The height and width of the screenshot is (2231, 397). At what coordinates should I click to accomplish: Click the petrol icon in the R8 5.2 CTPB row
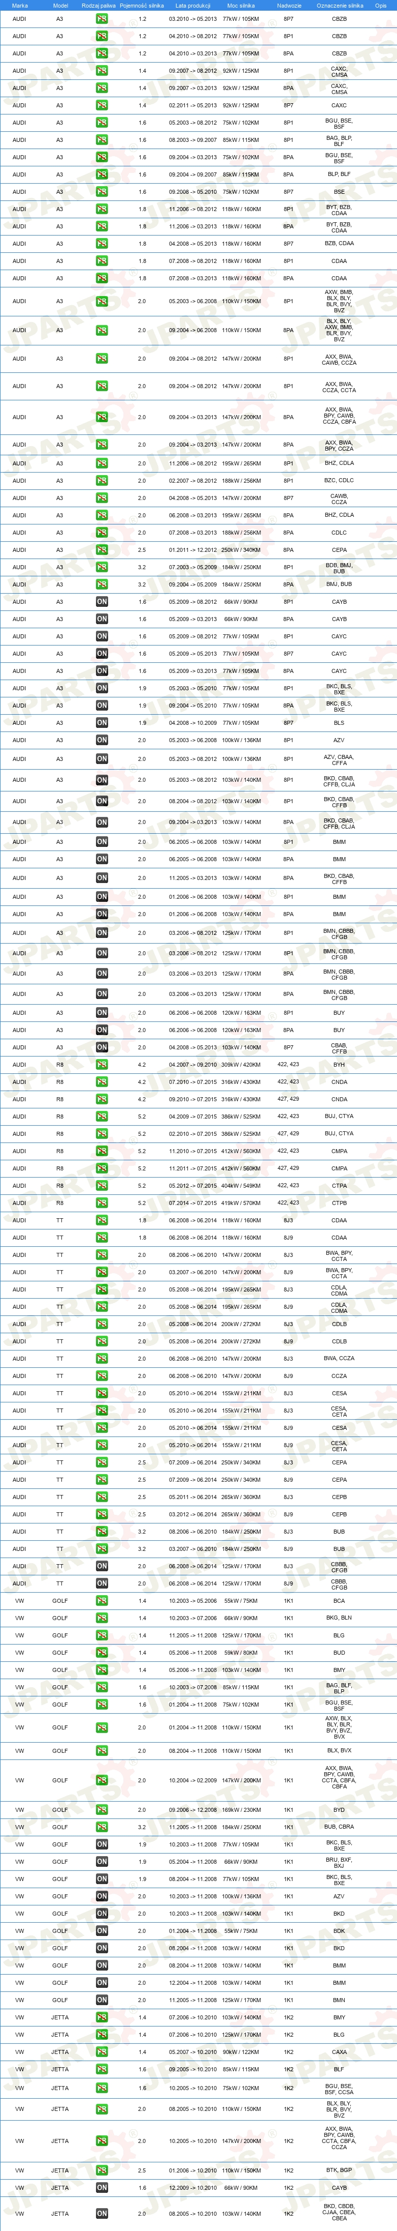pyautogui.click(x=102, y=1203)
